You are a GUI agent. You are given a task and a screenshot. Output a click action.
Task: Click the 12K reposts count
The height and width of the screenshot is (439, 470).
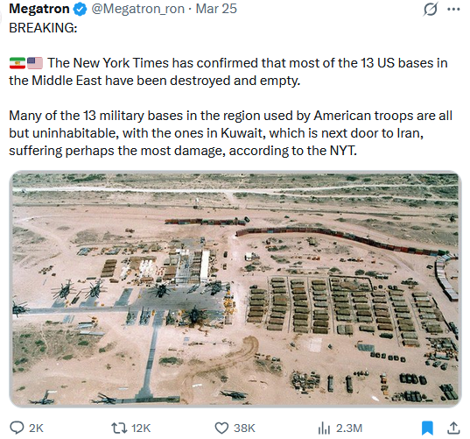(x=141, y=428)
